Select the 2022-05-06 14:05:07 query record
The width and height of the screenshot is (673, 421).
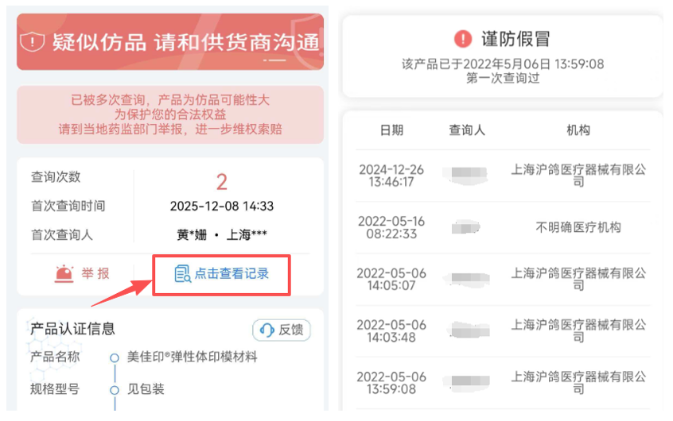tap(503, 279)
